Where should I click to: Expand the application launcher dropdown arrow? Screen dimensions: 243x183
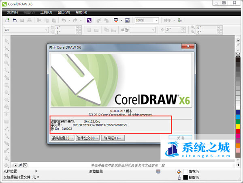pos(122,20)
